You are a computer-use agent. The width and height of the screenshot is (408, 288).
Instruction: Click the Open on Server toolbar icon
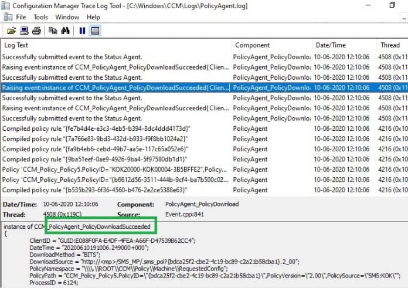click(25, 31)
